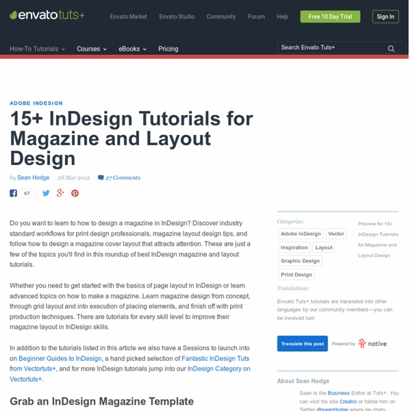The image size is (411, 411).
Task: Select the Inspiration category tag
Action: pos(295,247)
